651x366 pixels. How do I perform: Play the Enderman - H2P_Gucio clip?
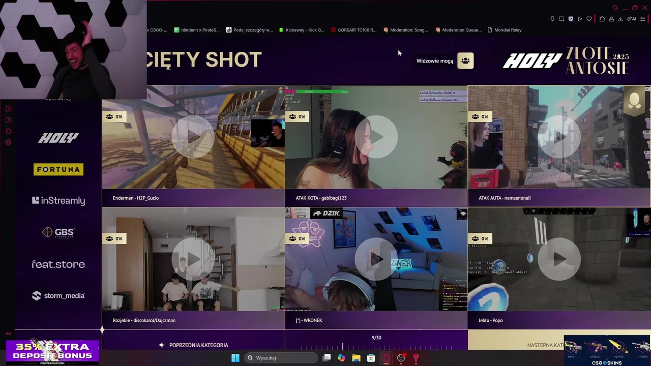tap(193, 137)
